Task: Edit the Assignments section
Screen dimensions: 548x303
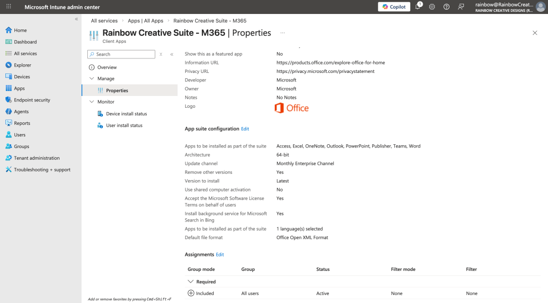Action: pyautogui.click(x=220, y=255)
